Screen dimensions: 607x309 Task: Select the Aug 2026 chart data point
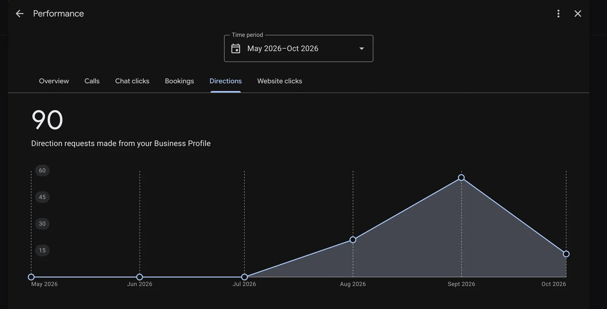(353, 240)
